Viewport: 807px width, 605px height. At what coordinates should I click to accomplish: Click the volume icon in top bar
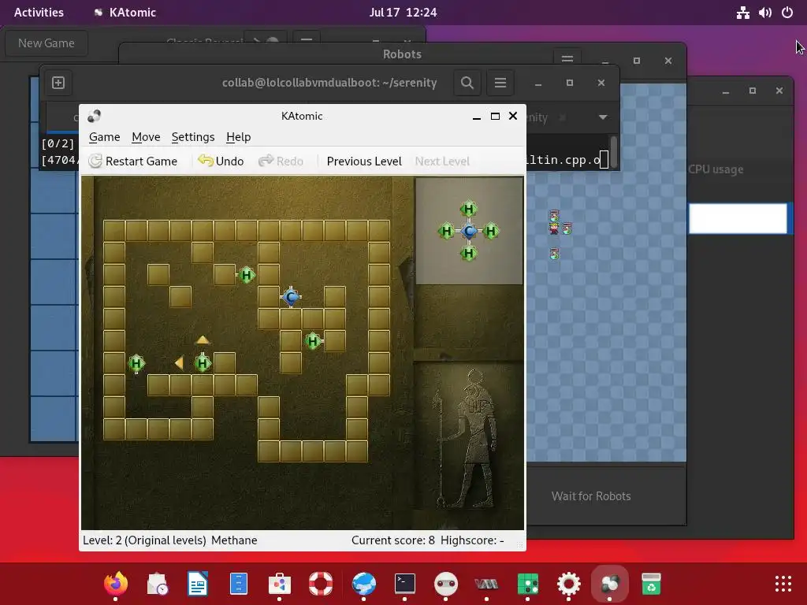(765, 13)
